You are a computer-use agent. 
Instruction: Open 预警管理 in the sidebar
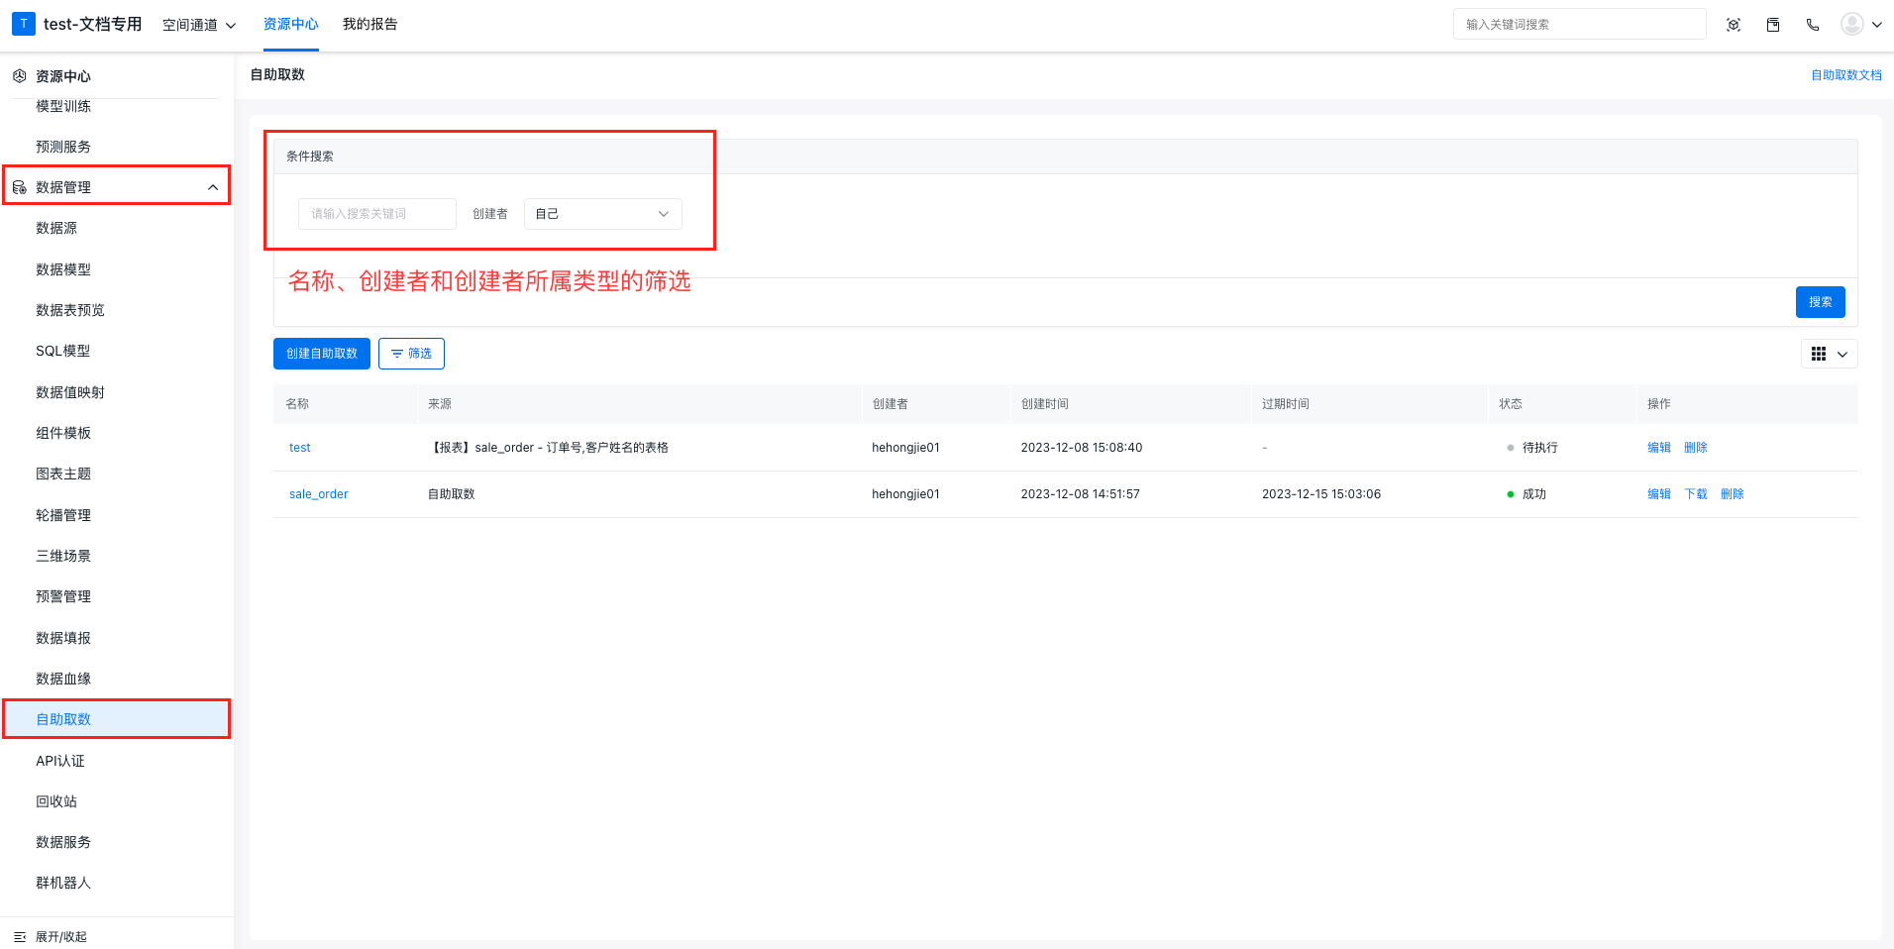point(63,596)
